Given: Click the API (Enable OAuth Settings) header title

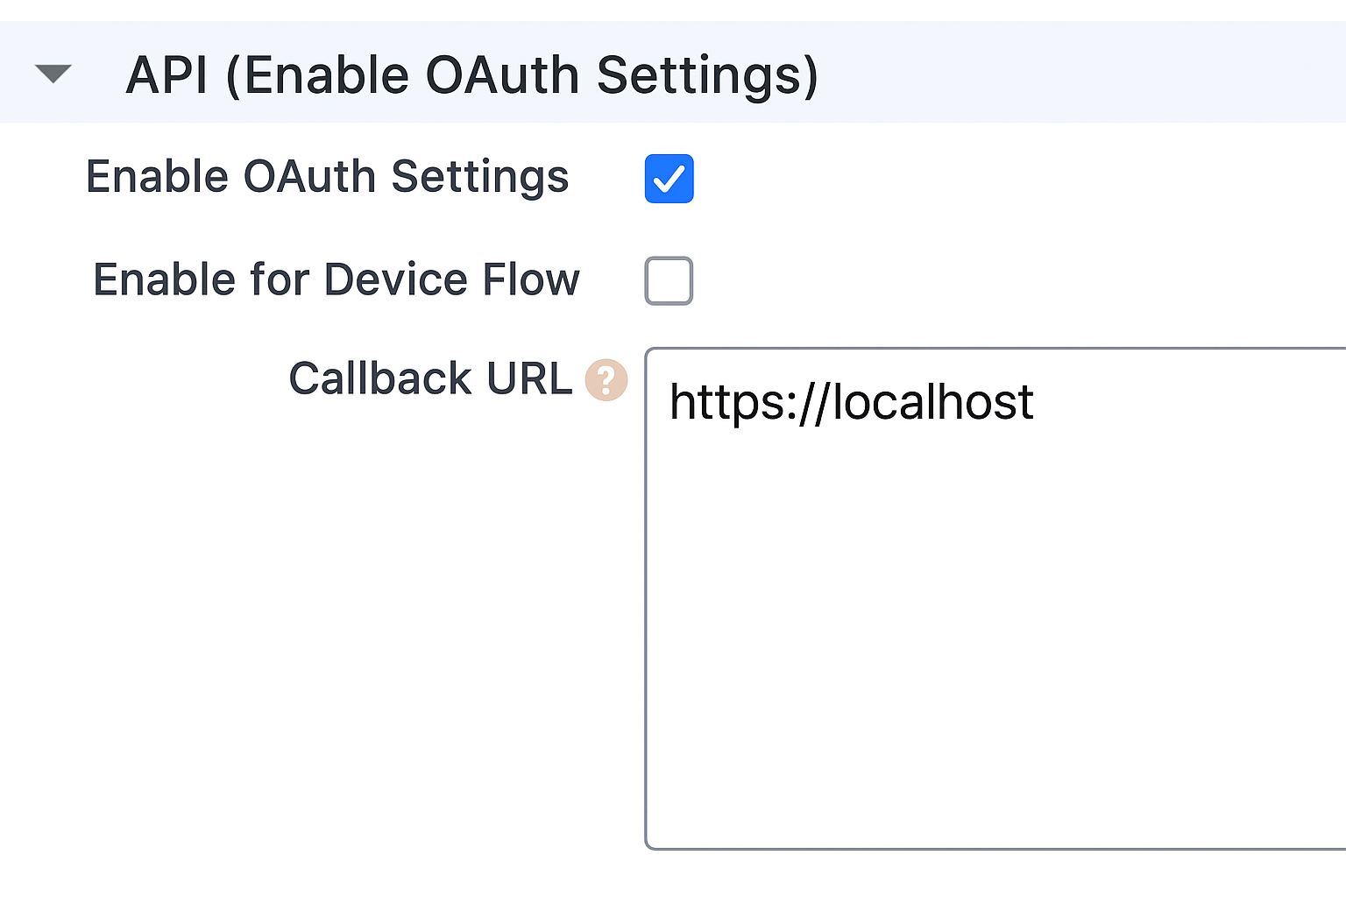Looking at the screenshot, I should click(471, 75).
